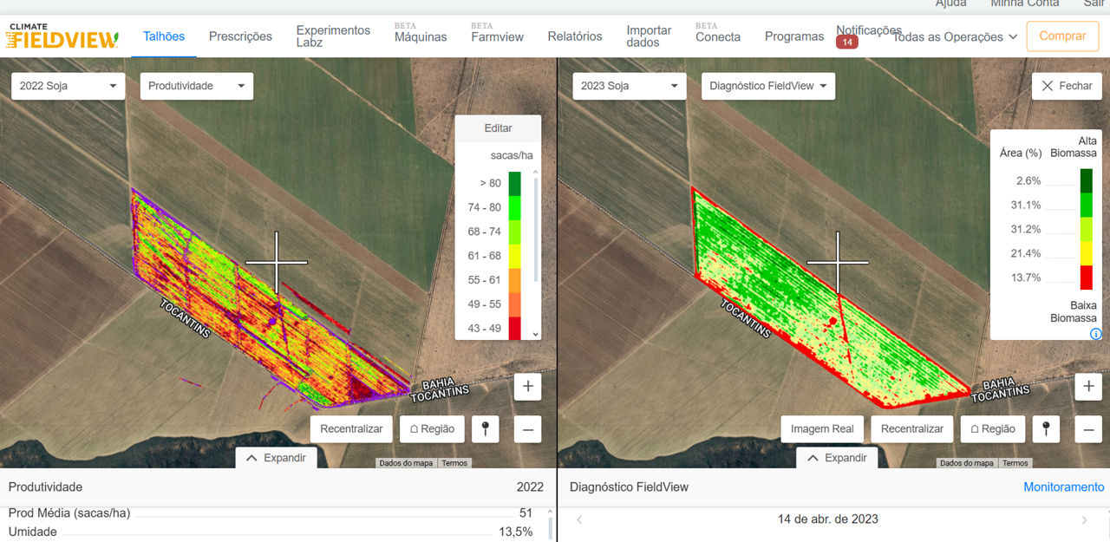Recenter the left map
Image resolution: width=1110 pixels, height=542 pixels.
351,429
